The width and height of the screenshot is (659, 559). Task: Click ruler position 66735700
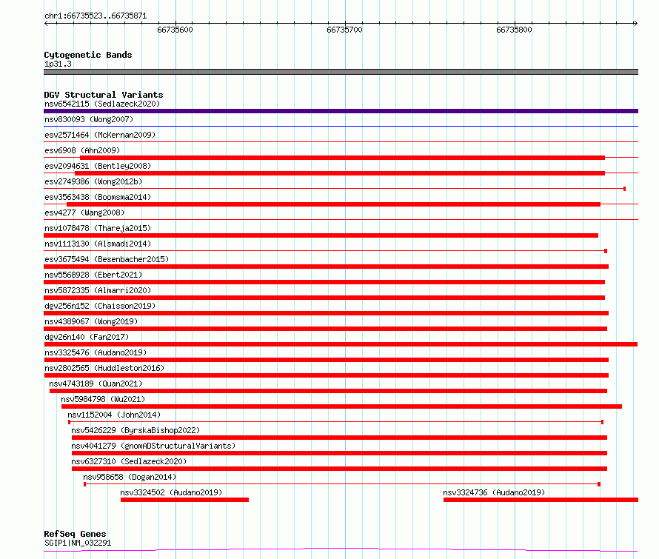point(344,30)
